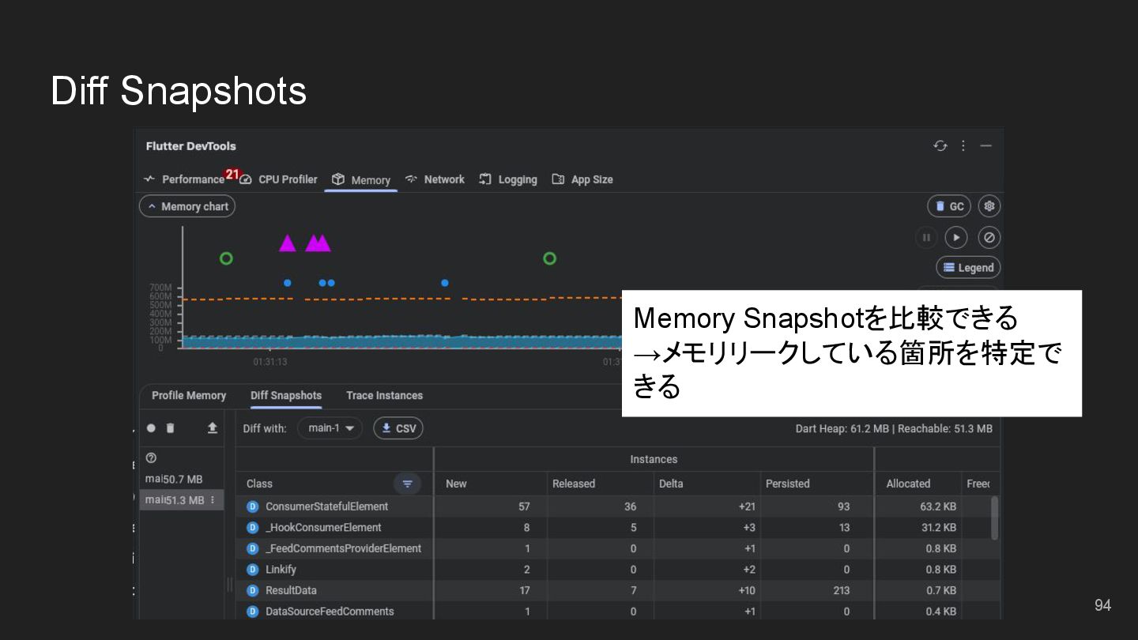Viewport: 1138px width, 640px height.
Task: Download the diff as CSV
Action: 398,428
